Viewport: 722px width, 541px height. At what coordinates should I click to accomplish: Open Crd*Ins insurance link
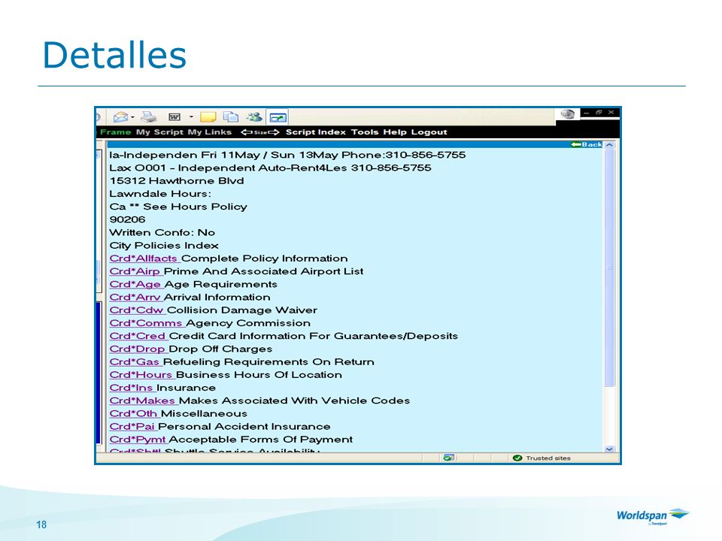coord(131,388)
